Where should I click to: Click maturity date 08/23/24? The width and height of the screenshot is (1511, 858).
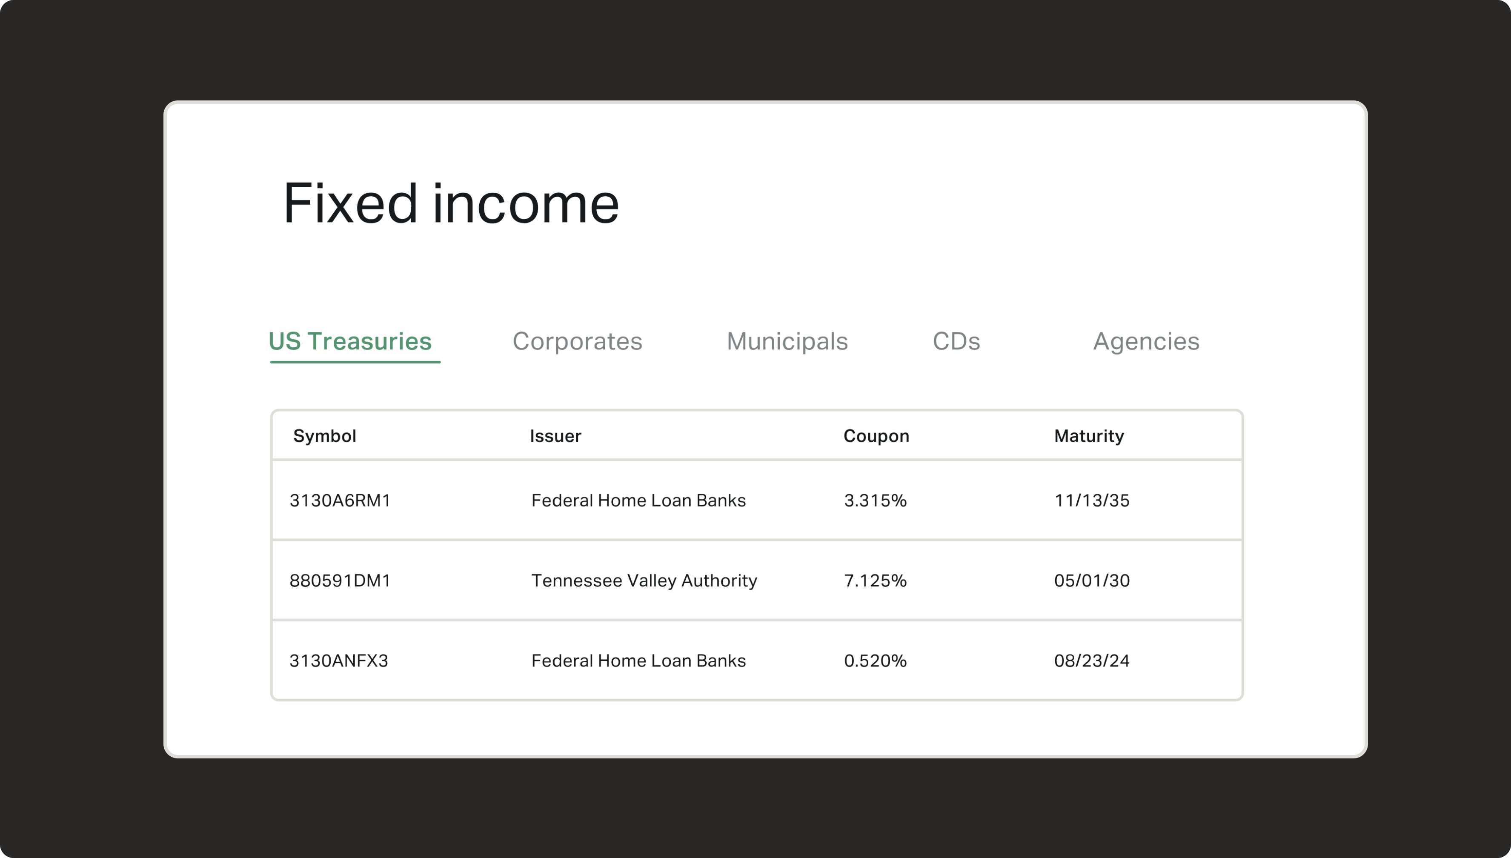1092,661
